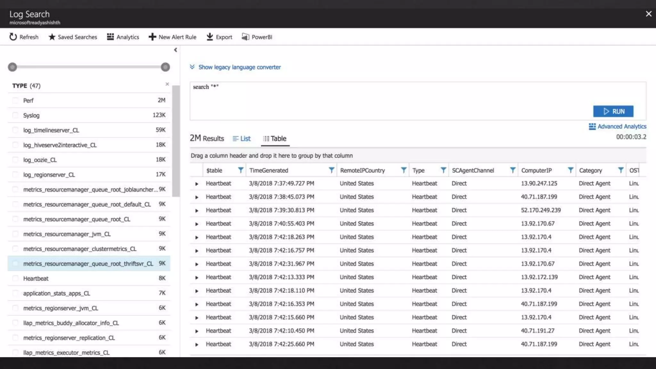Expand the first Heartbeat result row
656x369 pixels.
pyautogui.click(x=197, y=184)
